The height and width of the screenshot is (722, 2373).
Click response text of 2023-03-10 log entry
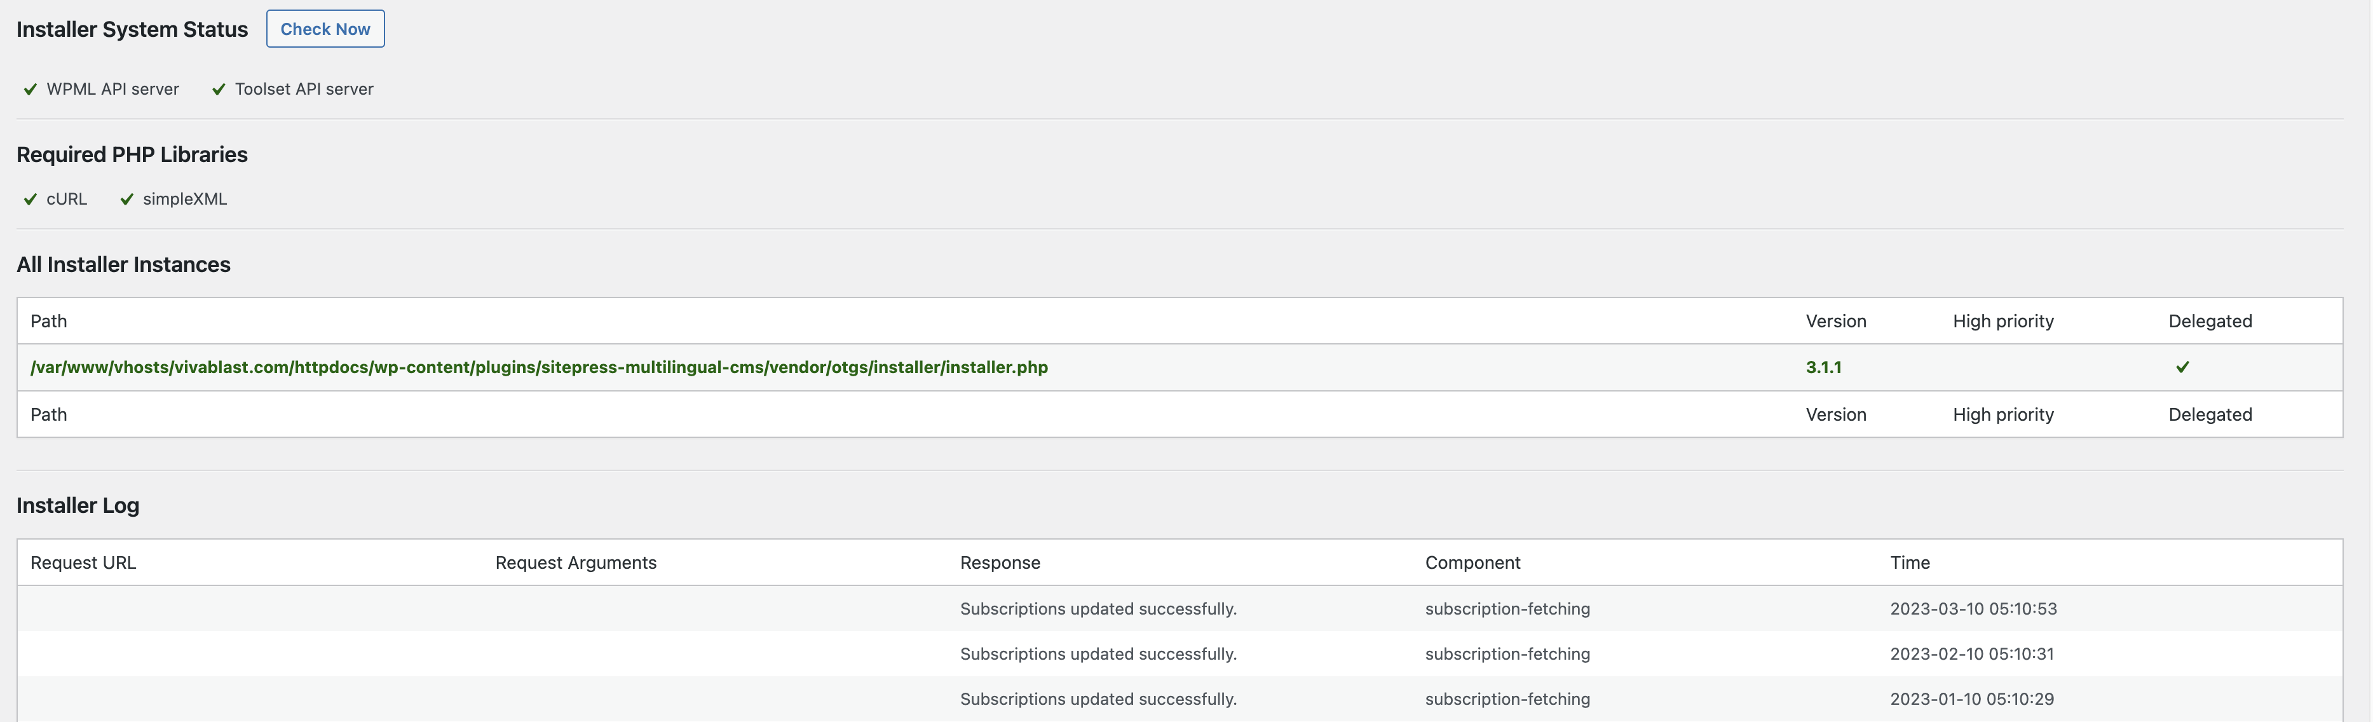(x=1098, y=609)
